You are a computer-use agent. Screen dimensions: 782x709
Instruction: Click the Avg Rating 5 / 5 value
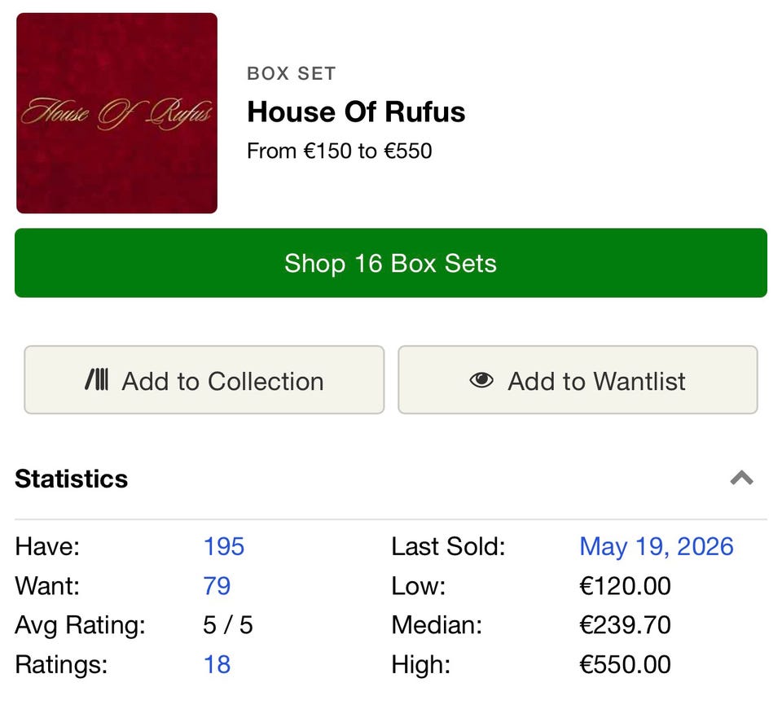pyautogui.click(x=228, y=625)
